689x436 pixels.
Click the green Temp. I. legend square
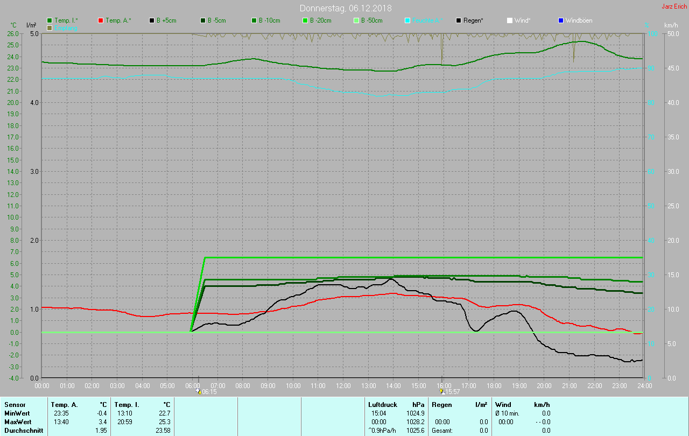click(50, 20)
